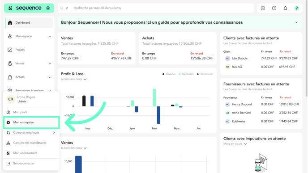Focus the keyword search field for clients

pos(162,8)
